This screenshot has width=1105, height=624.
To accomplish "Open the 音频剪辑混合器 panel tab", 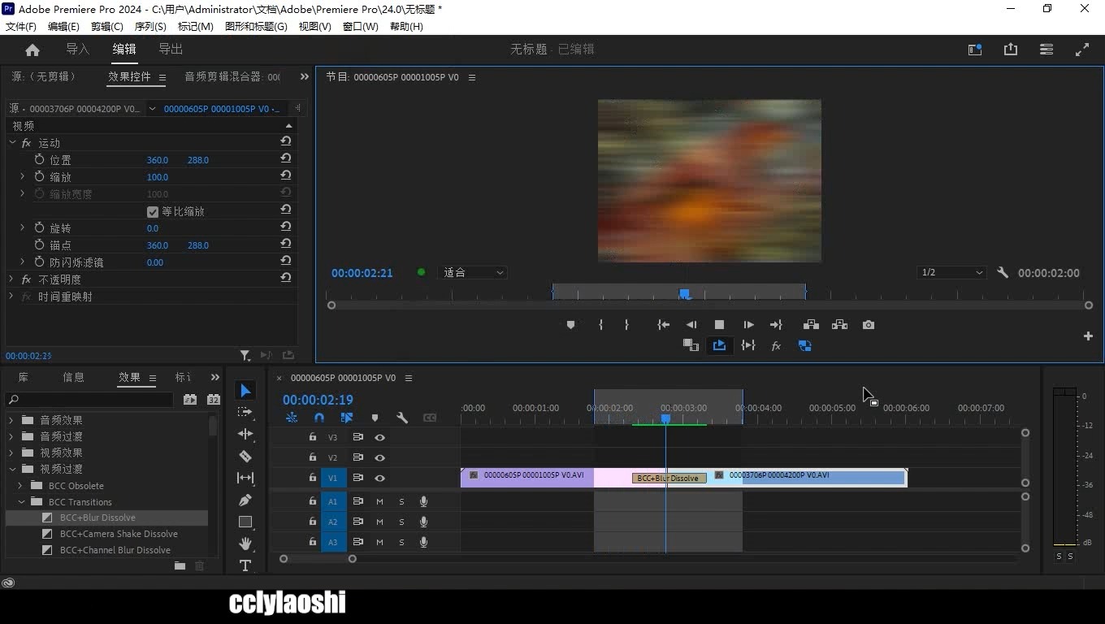I will [232, 76].
